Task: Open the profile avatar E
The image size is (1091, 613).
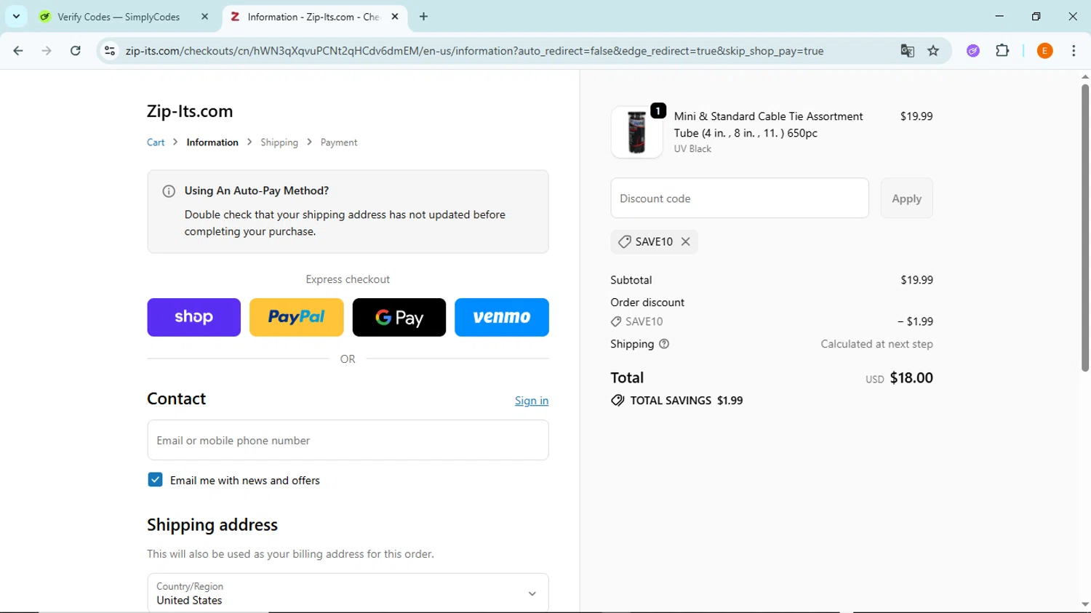Action: click(x=1044, y=51)
